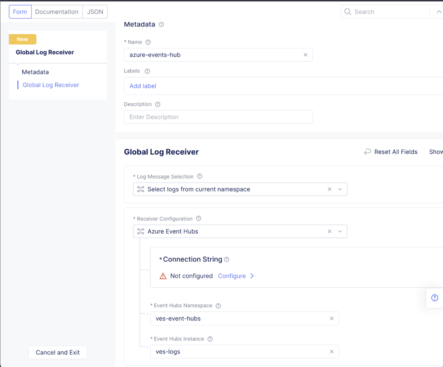
Task: Clear the ves-logs instance value
Action: click(x=331, y=352)
